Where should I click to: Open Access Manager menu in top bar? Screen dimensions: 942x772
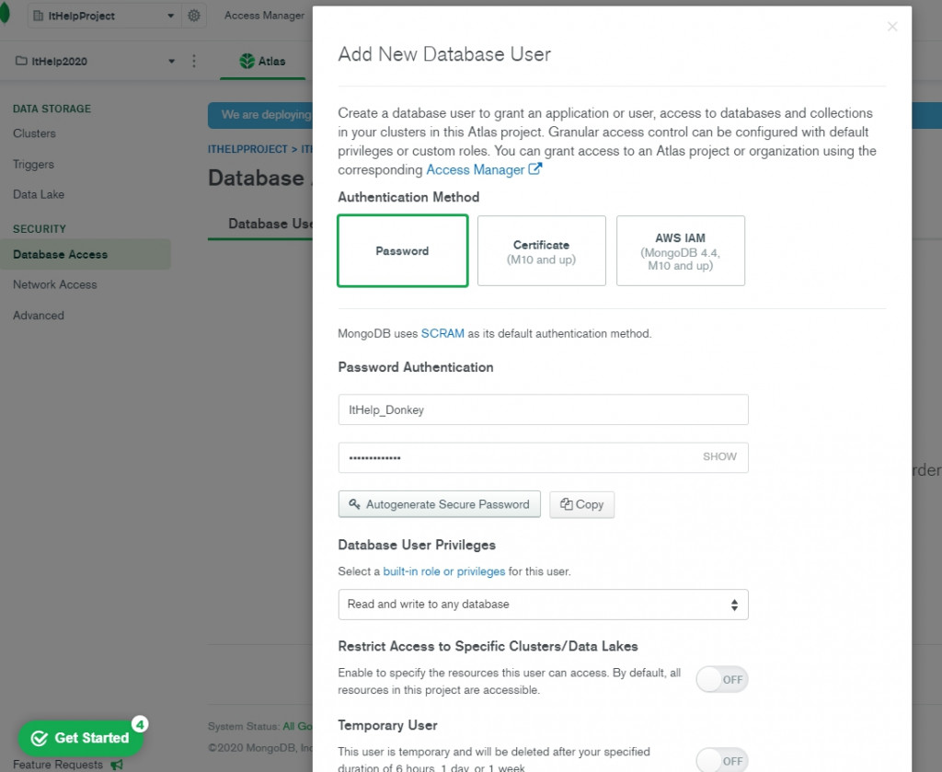coord(264,16)
